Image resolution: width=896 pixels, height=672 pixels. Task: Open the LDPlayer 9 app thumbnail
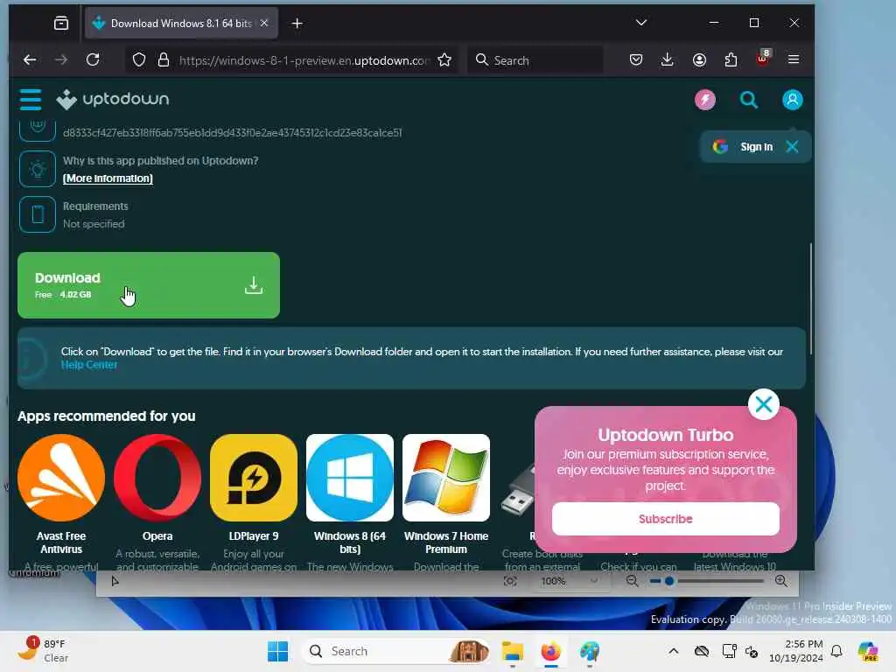point(254,478)
